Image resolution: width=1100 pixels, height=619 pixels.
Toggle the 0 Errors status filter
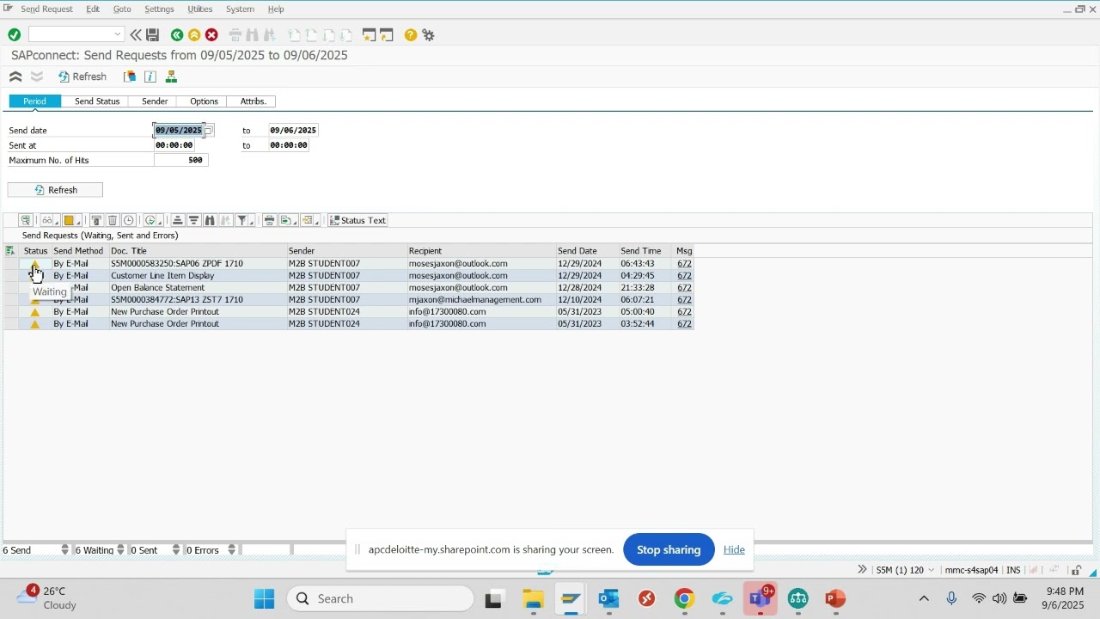coord(211,550)
